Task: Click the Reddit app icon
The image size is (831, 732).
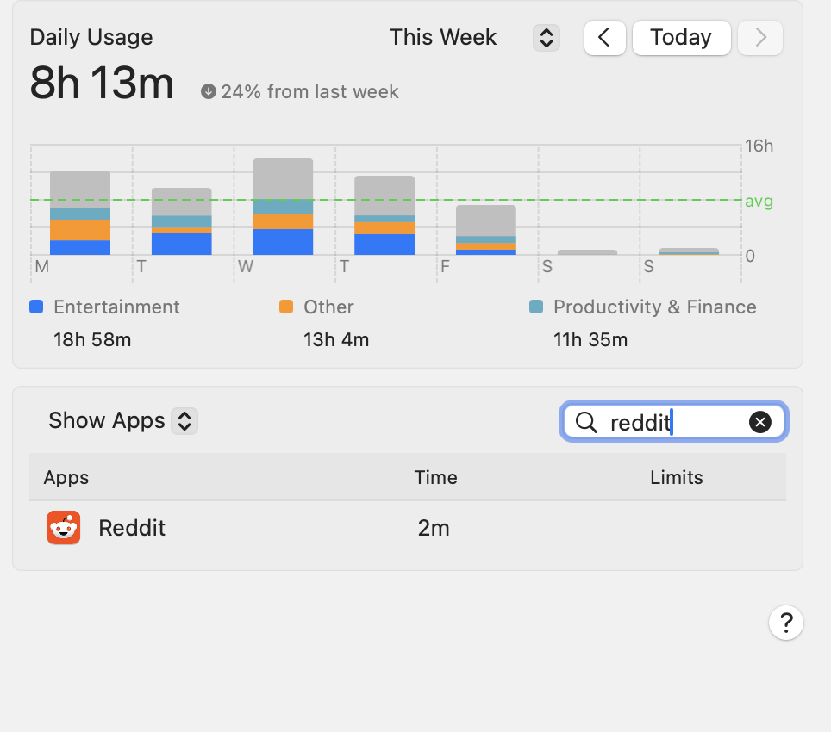Action: [x=63, y=528]
